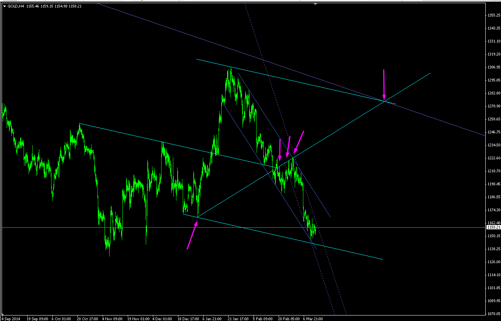The image size is (501, 321).
Task: Click the chart shift triangle marker on top edge
Action: 315,4
